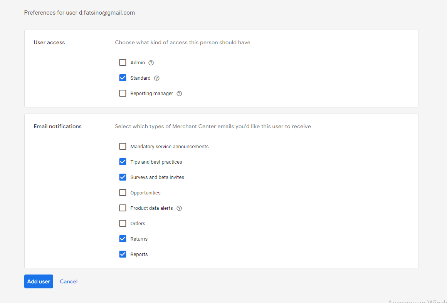This screenshot has width=447, height=303.
Task: Enable the Admin access checkbox
Action: 123,62
